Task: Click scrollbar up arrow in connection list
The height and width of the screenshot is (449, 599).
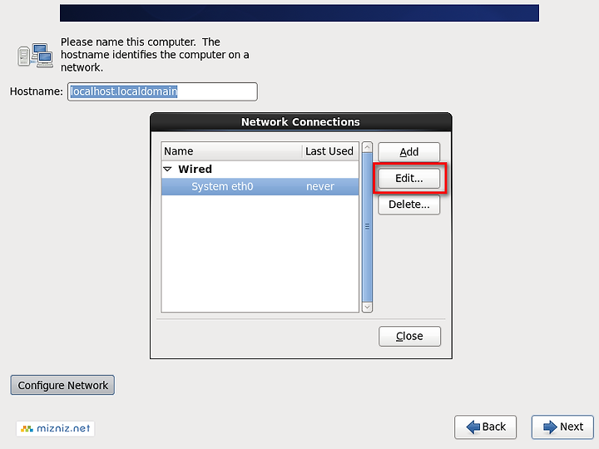Action: 367,147
